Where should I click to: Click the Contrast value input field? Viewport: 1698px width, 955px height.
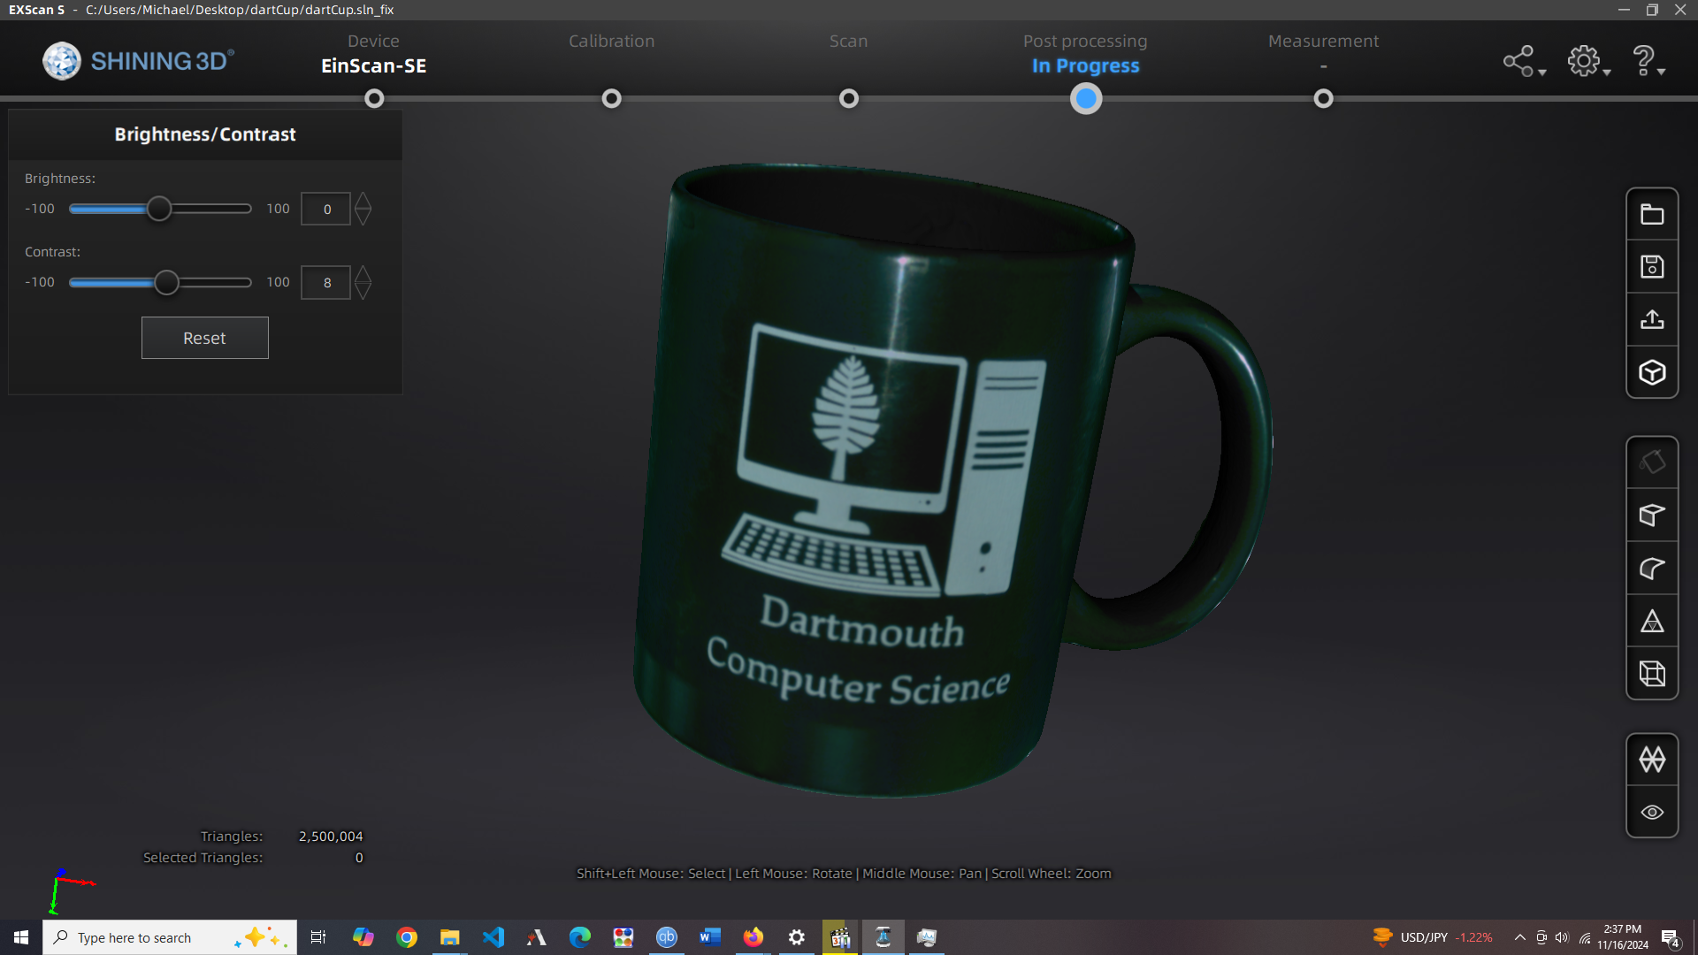tap(325, 282)
